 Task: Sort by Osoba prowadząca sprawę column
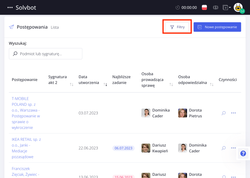coord(171,84)
